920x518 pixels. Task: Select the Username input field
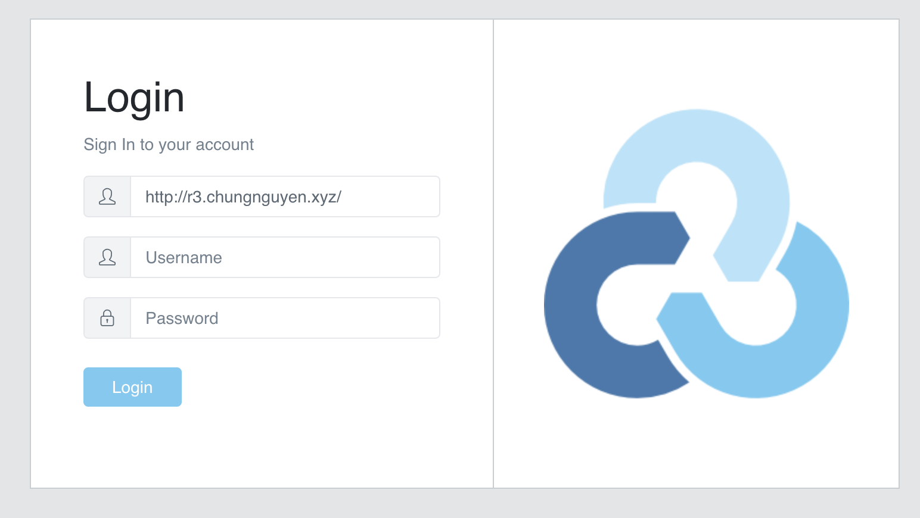[x=285, y=257]
